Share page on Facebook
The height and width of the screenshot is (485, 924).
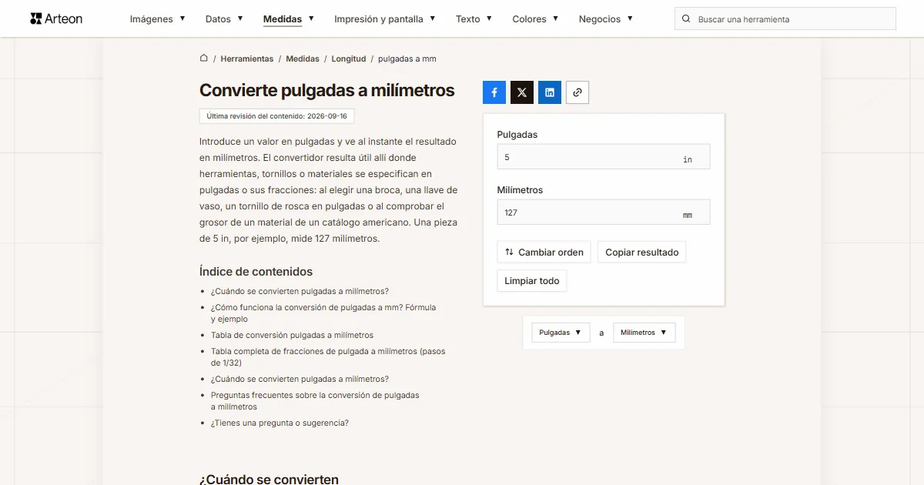click(x=494, y=92)
